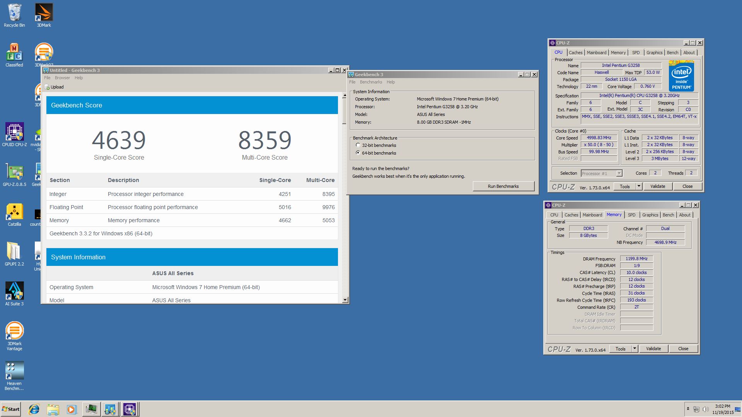The height and width of the screenshot is (417, 742).
Task: Switch to the Caches tab in upper CPU-Z
Action: pyautogui.click(x=575, y=53)
